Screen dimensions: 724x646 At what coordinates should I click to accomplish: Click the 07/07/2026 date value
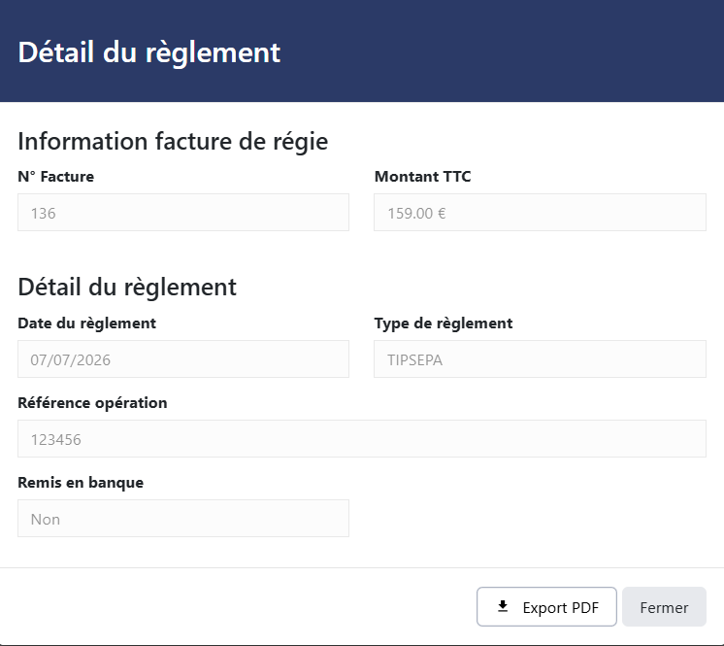(x=71, y=360)
